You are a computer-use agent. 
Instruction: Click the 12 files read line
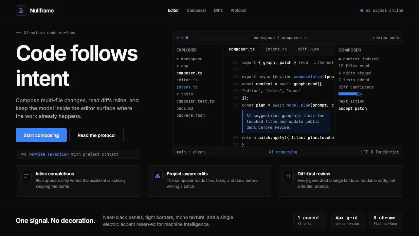coord(354,66)
